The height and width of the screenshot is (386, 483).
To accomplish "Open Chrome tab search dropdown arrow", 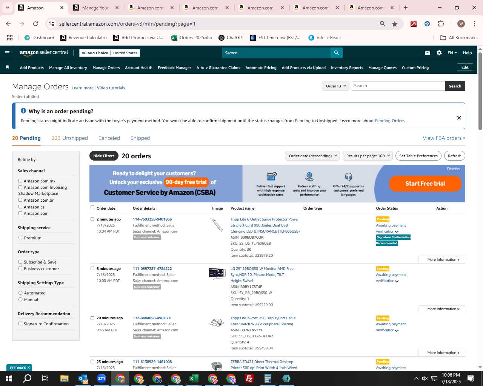I will [7, 8].
